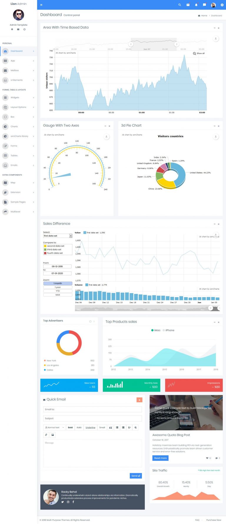Insert unordered list in Quick Email toolbar
This screenshot has height=524, width=226.
tap(117, 427)
